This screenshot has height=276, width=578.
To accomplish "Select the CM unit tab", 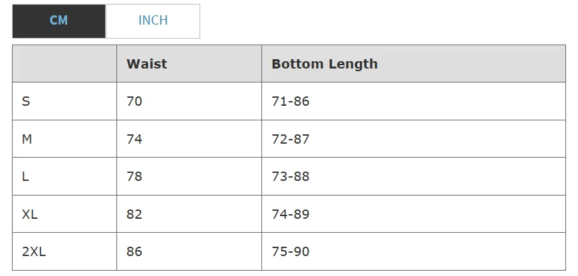I will 59,21.
